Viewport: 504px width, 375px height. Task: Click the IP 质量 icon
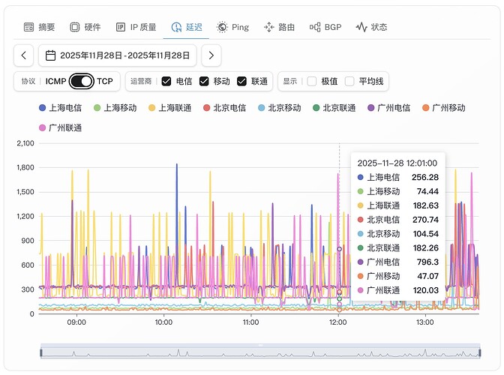121,27
